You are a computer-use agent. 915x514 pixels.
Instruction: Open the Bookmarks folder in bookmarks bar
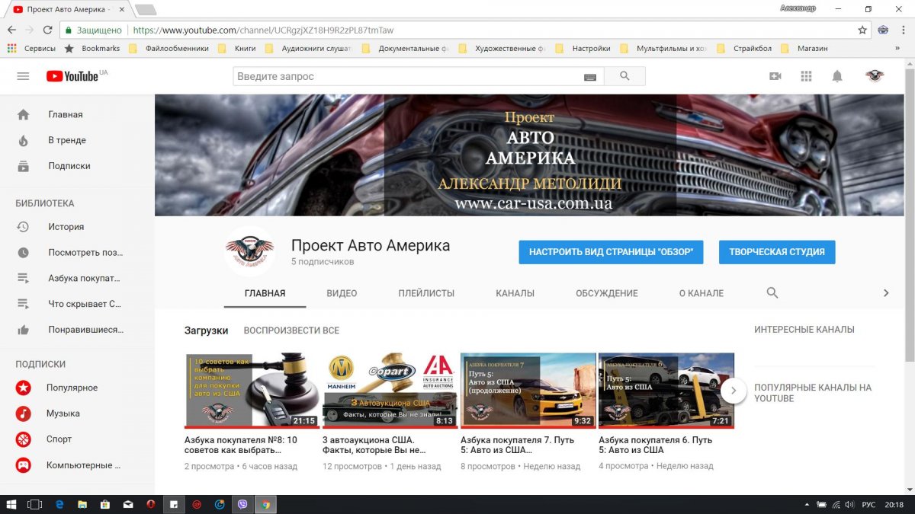point(92,48)
